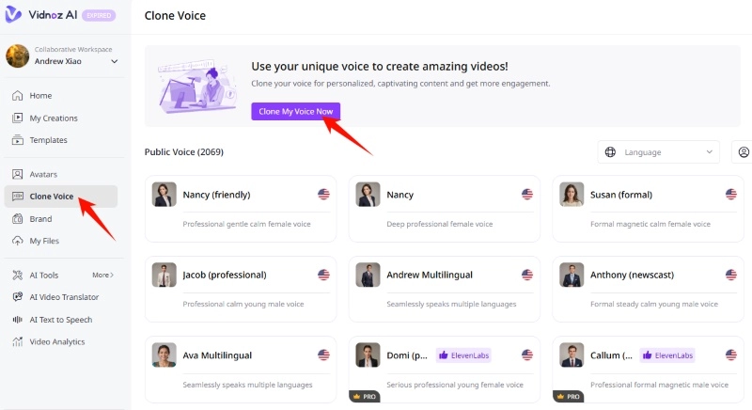752x410 pixels.
Task: Click the AI Video Translator icon
Action: [18, 297]
